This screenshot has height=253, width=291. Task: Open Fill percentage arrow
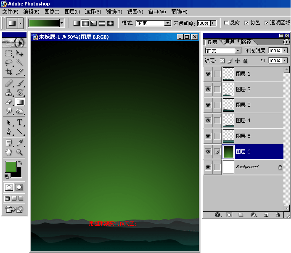(x=285, y=61)
